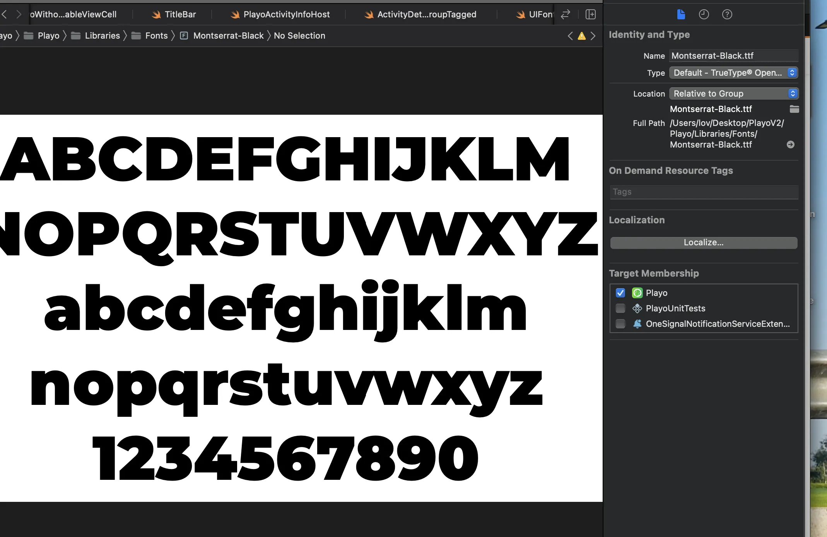Enable PlayoUnitTests target membership
The image size is (827, 537).
(620, 308)
